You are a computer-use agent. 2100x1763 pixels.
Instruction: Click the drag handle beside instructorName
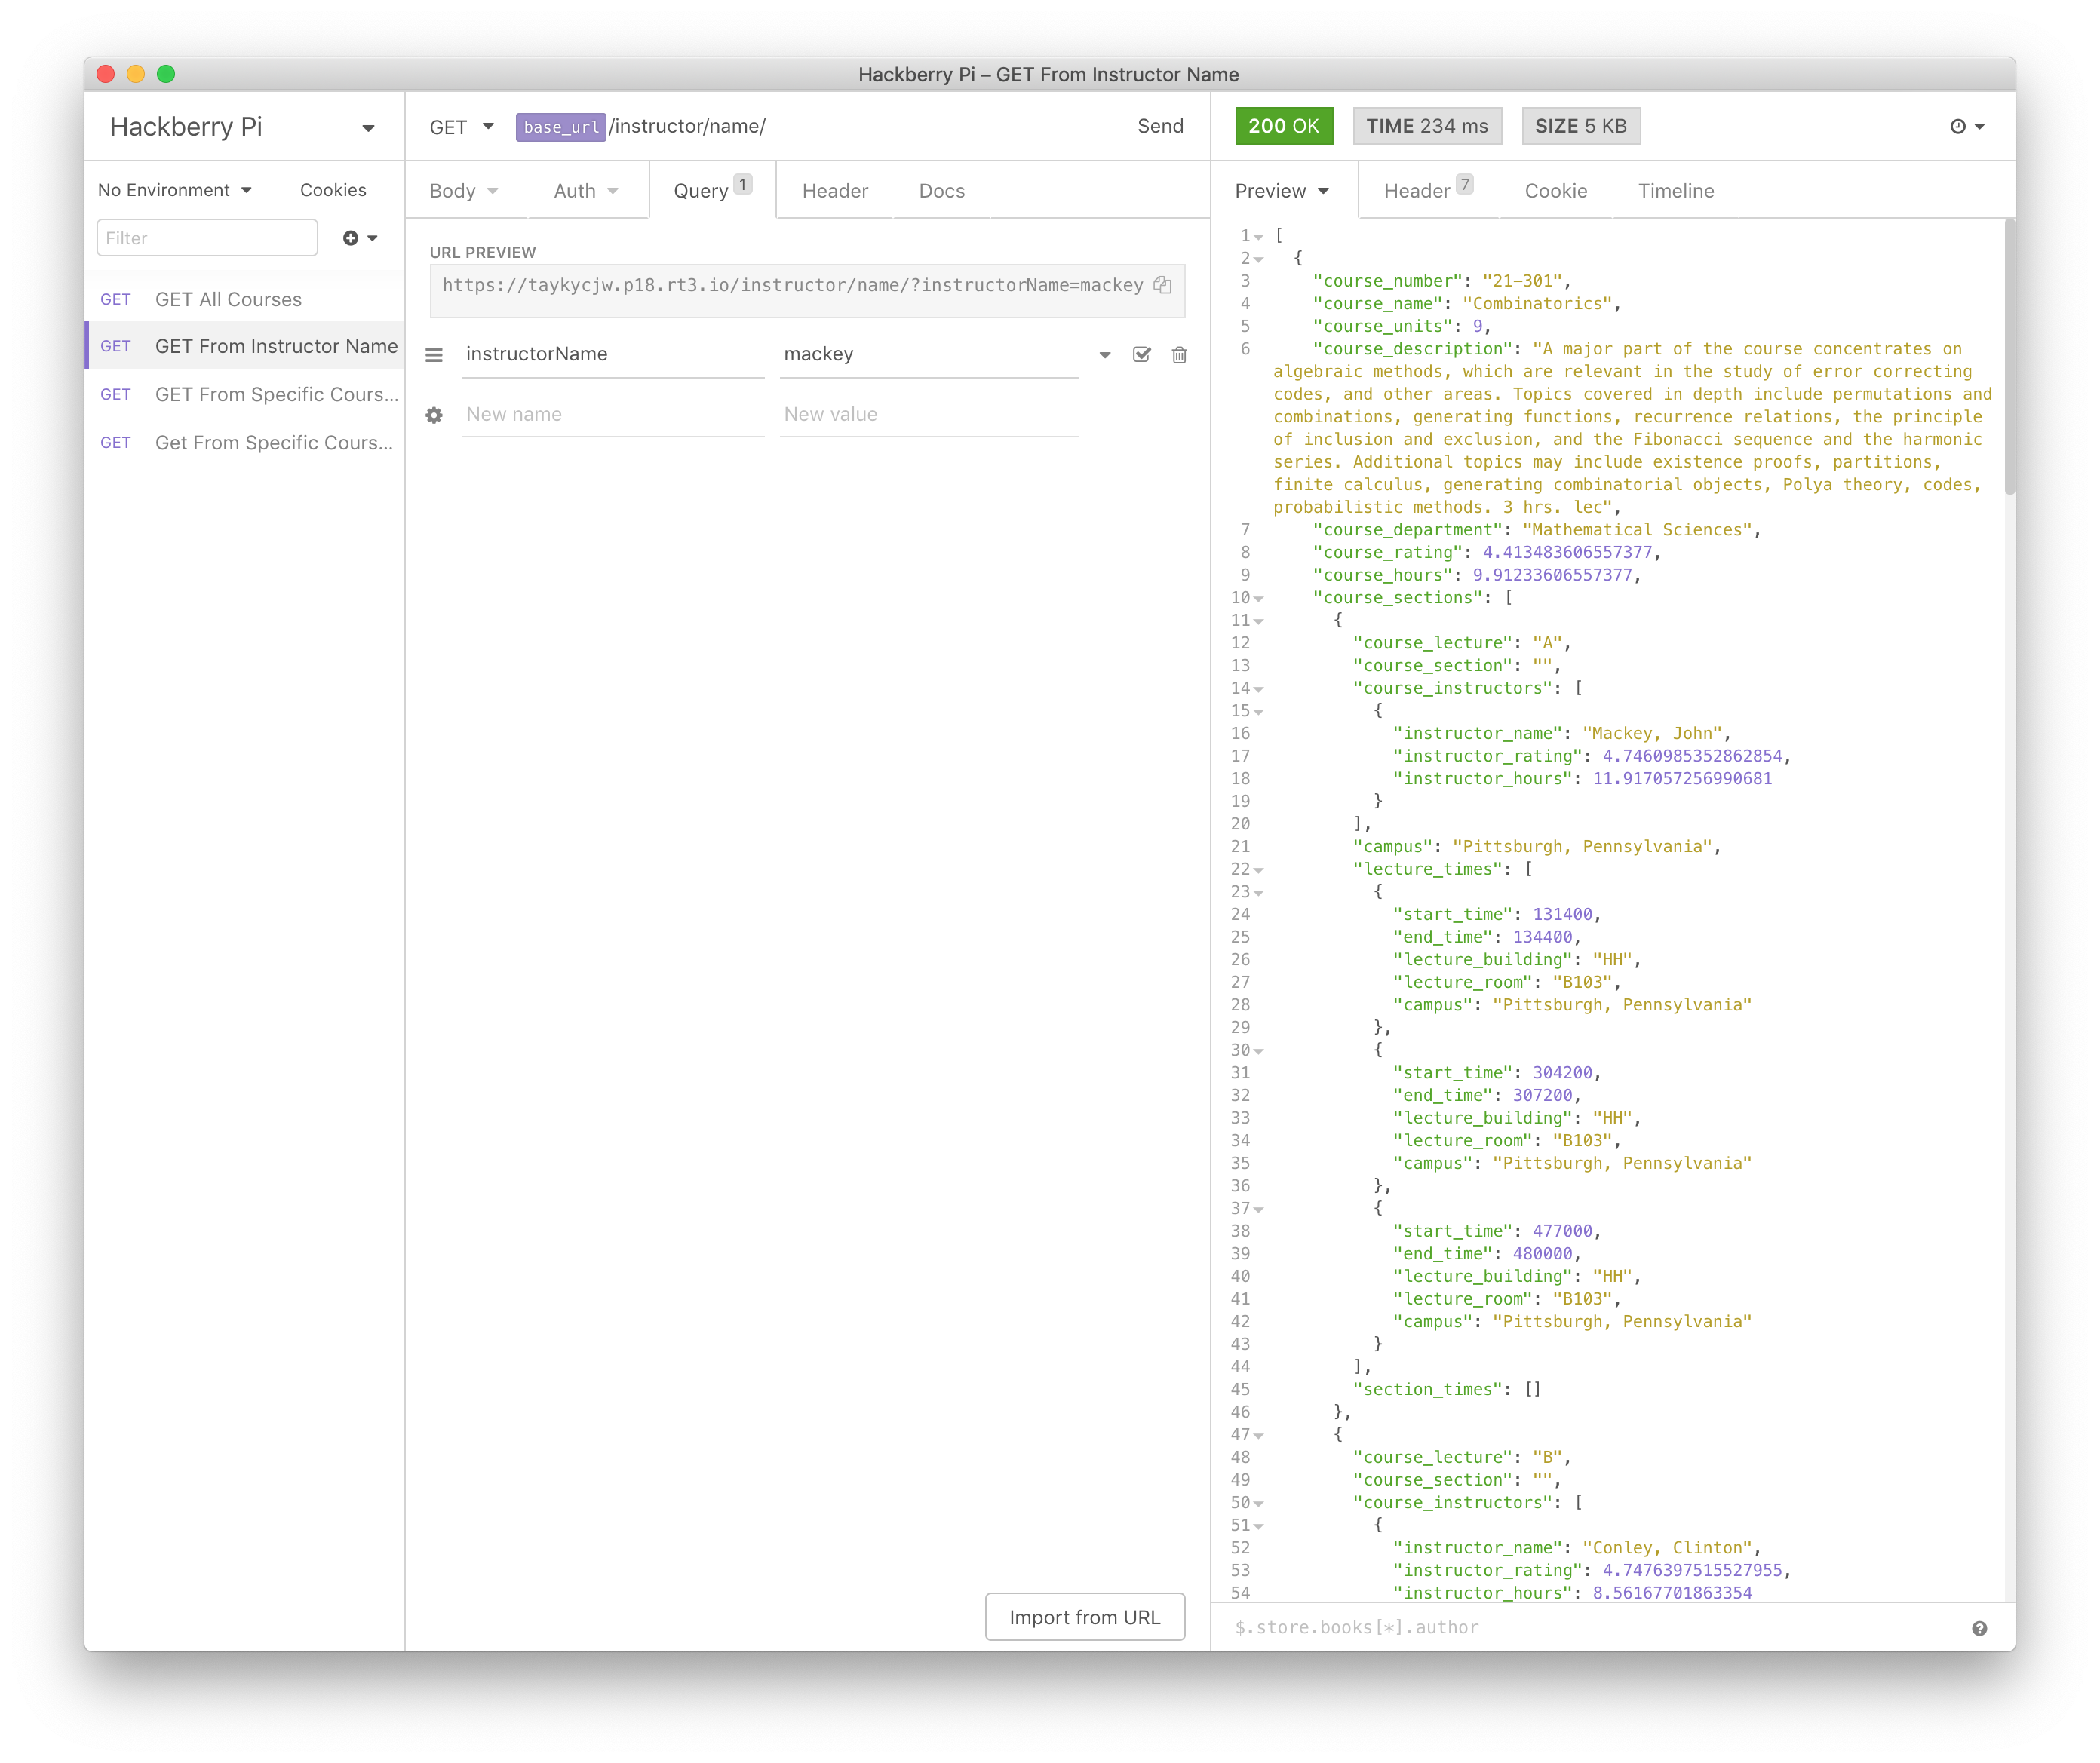pos(434,355)
